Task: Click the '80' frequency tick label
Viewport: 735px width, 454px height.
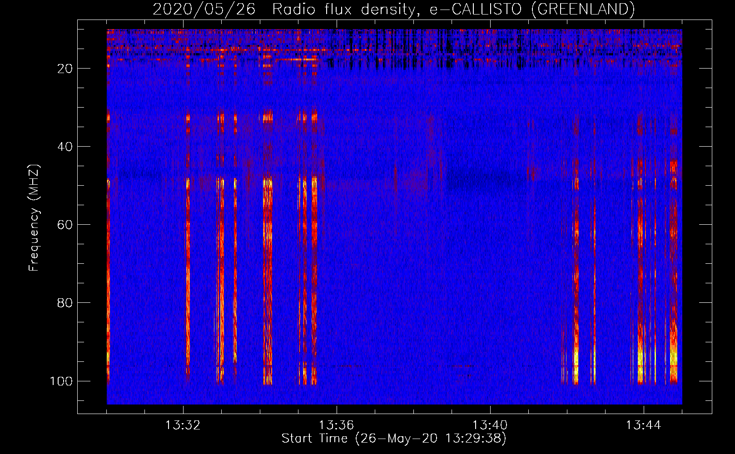Action: [65, 303]
